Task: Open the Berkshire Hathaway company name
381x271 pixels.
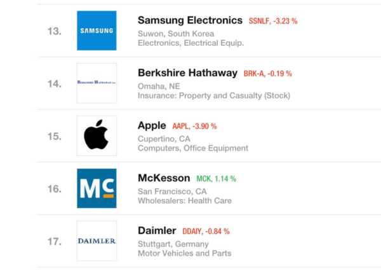Action: click(x=188, y=73)
